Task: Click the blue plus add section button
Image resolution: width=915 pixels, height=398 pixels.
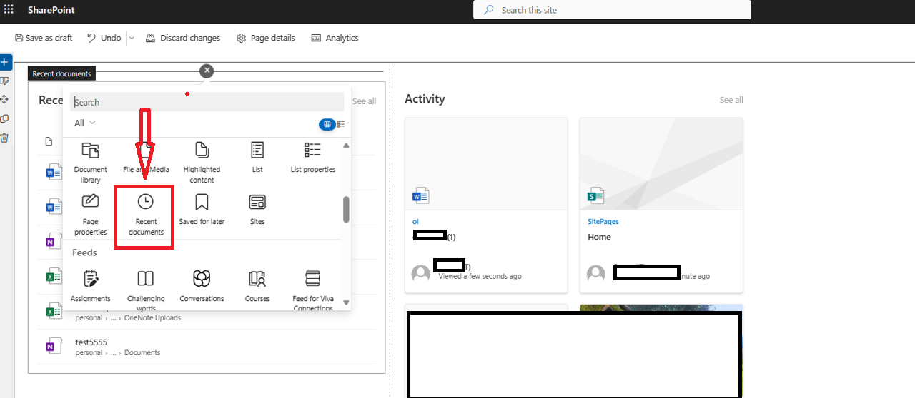Action: point(4,62)
